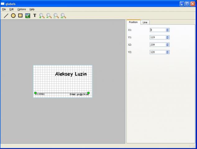Select the Insert Image tool

coord(28,16)
